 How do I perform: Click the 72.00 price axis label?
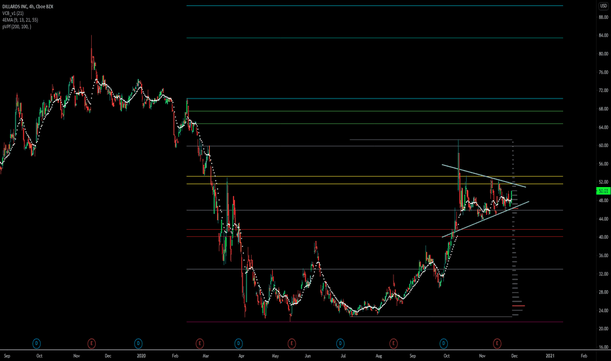(x=603, y=91)
